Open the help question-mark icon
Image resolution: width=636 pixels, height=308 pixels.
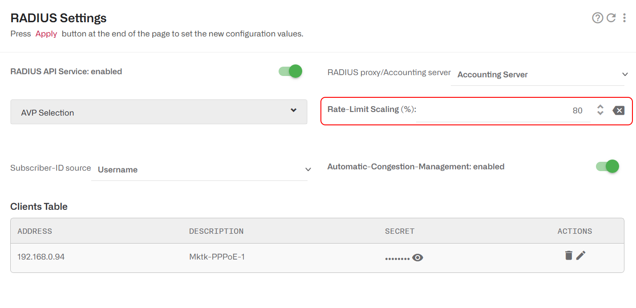[x=597, y=18]
